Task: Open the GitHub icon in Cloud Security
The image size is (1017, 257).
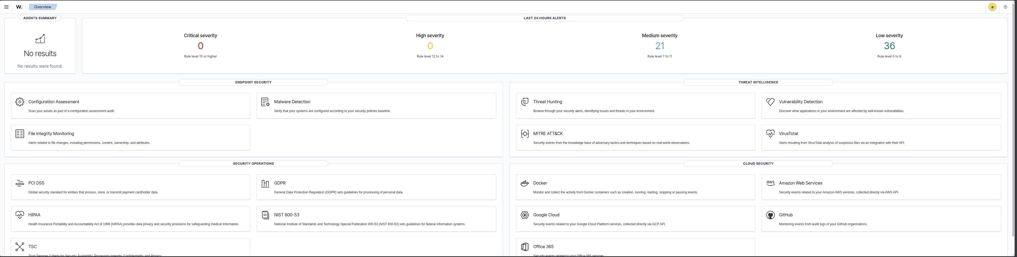Action: pyautogui.click(x=770, y=215)
